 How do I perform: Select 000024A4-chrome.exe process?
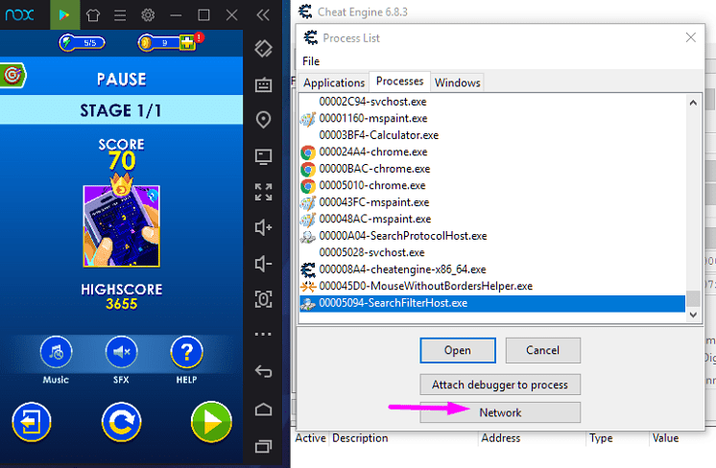492,152
